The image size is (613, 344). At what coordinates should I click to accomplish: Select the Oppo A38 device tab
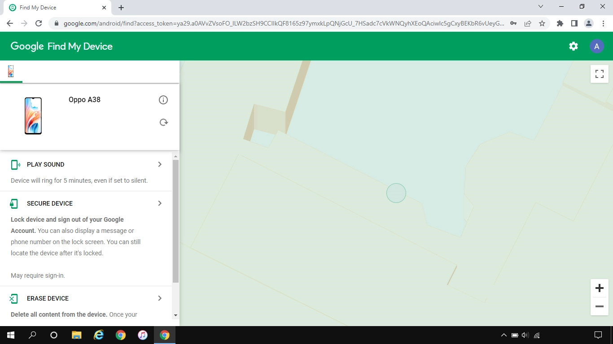11,71
